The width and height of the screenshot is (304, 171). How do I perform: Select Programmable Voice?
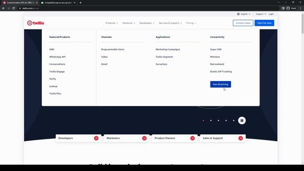113,49
